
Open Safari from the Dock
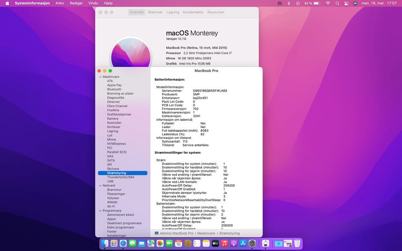(x=123, y=243)
